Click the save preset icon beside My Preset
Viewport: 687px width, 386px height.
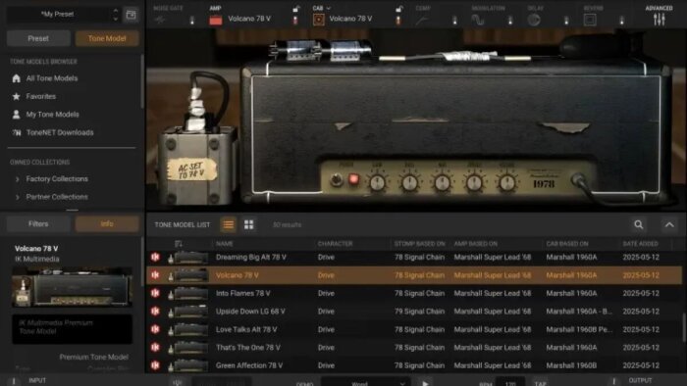pos(131,15)
